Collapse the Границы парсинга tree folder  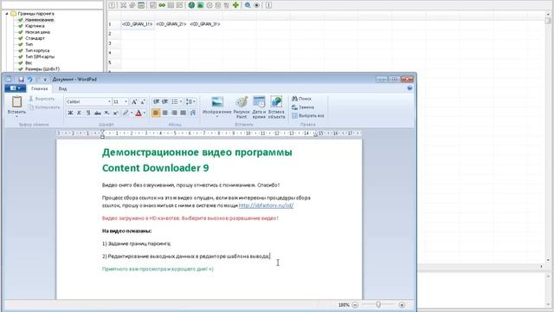click(x=6, y=14)
